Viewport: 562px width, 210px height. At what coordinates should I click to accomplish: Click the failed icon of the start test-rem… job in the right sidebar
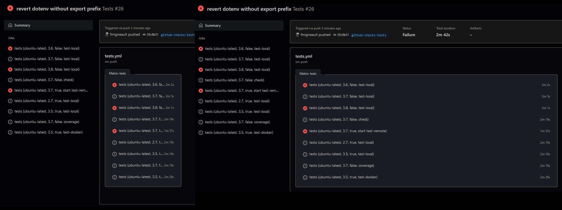201,91
